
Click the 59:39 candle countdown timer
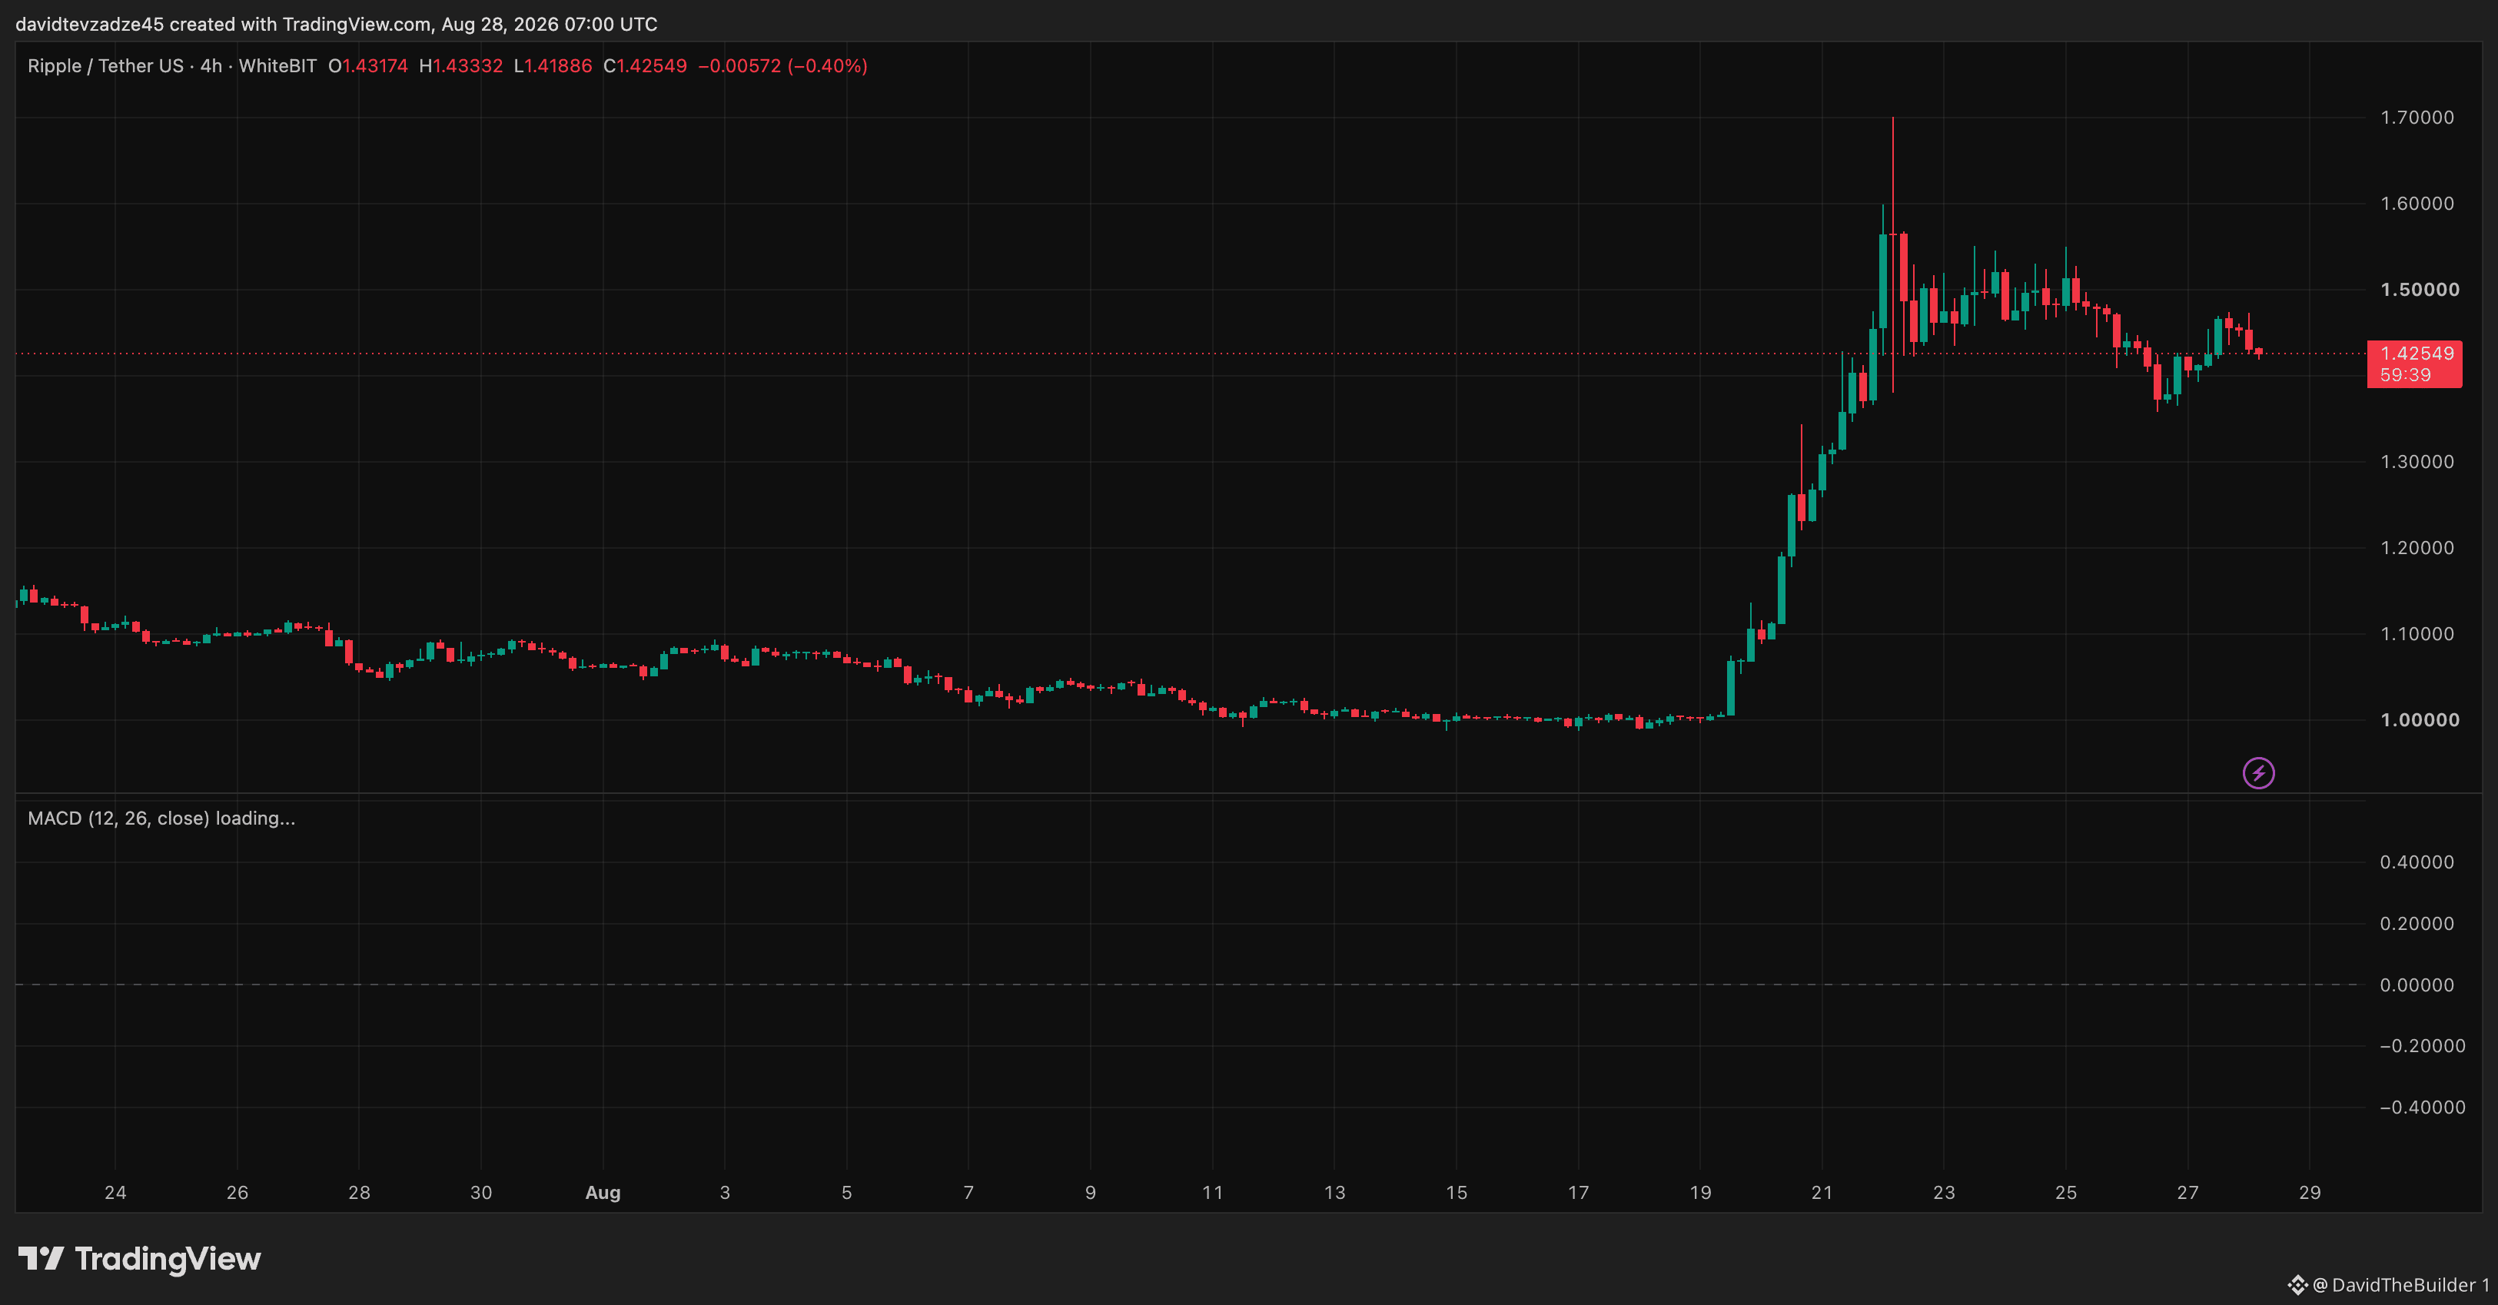pos(2405,375)
